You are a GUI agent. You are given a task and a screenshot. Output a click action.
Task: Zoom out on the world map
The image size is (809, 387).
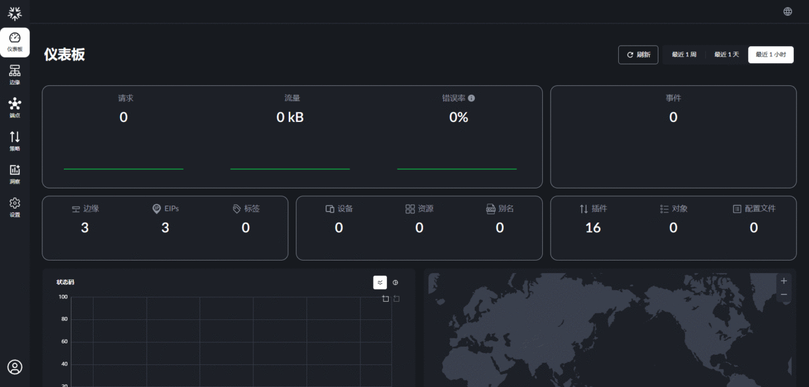pyautogui.click(x=784, y=295)
